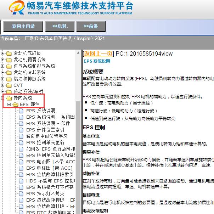Click the <<后退 button
Image resolution: width=214 pixels, height=214 pixels.
tap(60, 27)
